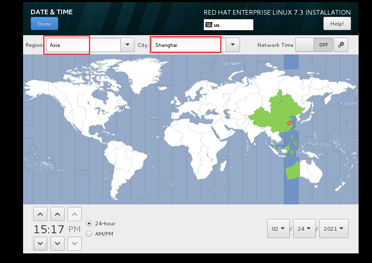Open Network Time gear settings
Viewport: 372px width, 263px height.
[x=341, y=45]
